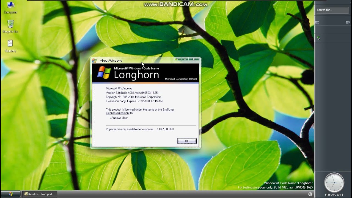This screenshot has height=198, width=352.
Task: Click the Windows User licensee name
Action: (x=119, y=118)
